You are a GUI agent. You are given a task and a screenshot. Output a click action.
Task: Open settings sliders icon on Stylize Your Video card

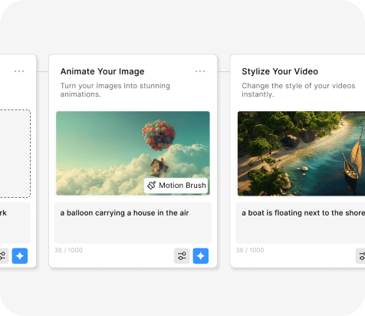[x=360, y=255]
